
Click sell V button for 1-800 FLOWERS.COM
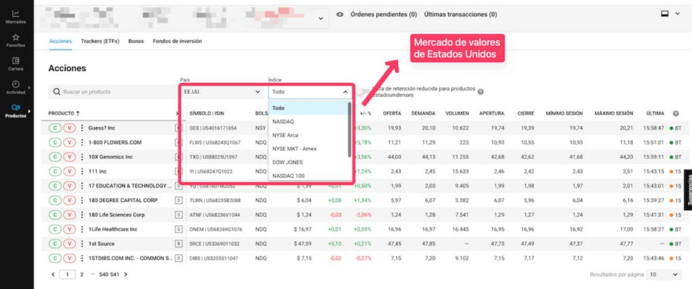click(70, 142)
